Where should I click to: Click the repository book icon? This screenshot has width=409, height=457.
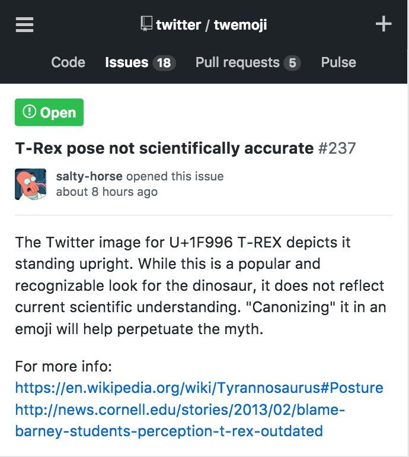tap(146, 24)
